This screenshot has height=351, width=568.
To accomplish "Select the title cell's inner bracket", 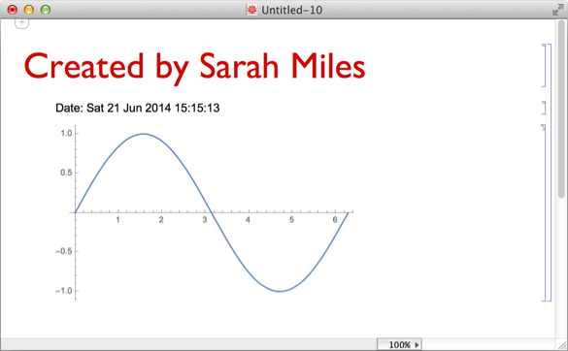I will point(544,66).
